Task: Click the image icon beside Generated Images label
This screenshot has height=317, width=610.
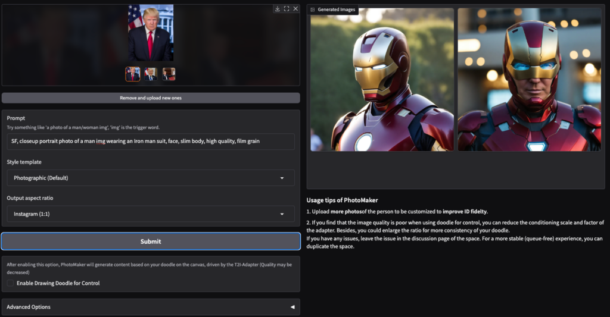Action: point(313,10)
